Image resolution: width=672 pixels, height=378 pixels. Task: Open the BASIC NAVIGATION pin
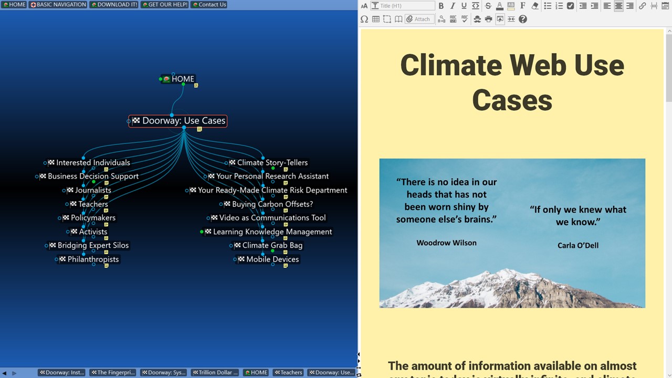pos(58,5)
